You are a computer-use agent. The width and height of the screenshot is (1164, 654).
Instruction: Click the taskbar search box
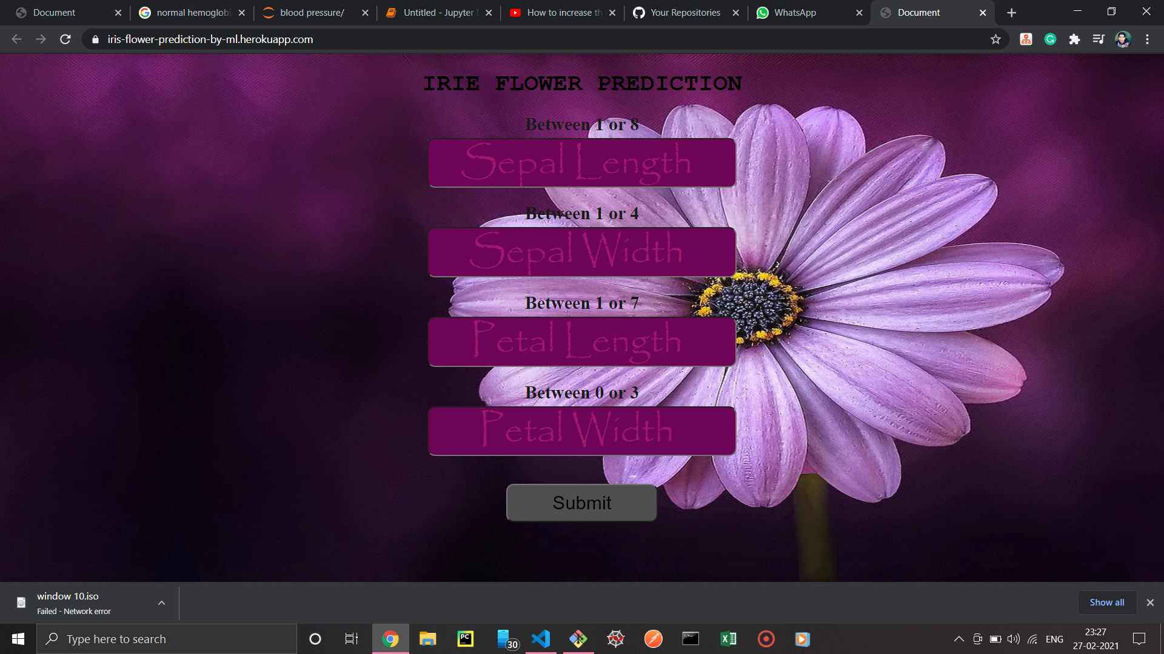tap(167, 639)
